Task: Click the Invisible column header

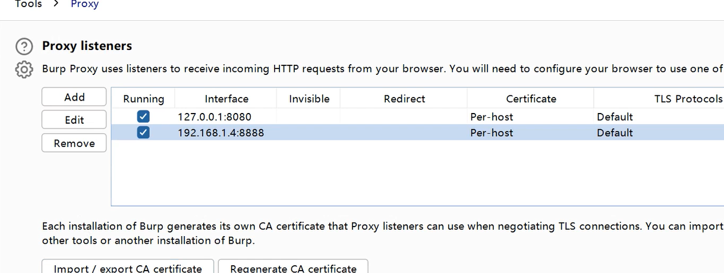Action: click(x=309, y=99)
